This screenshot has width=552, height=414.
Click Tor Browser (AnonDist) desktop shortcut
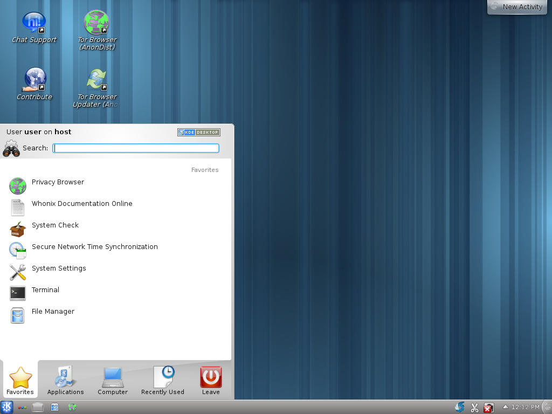(96, 23)
